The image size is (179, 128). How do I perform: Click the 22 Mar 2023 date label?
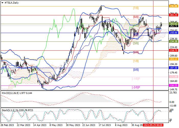click(24, 125)
